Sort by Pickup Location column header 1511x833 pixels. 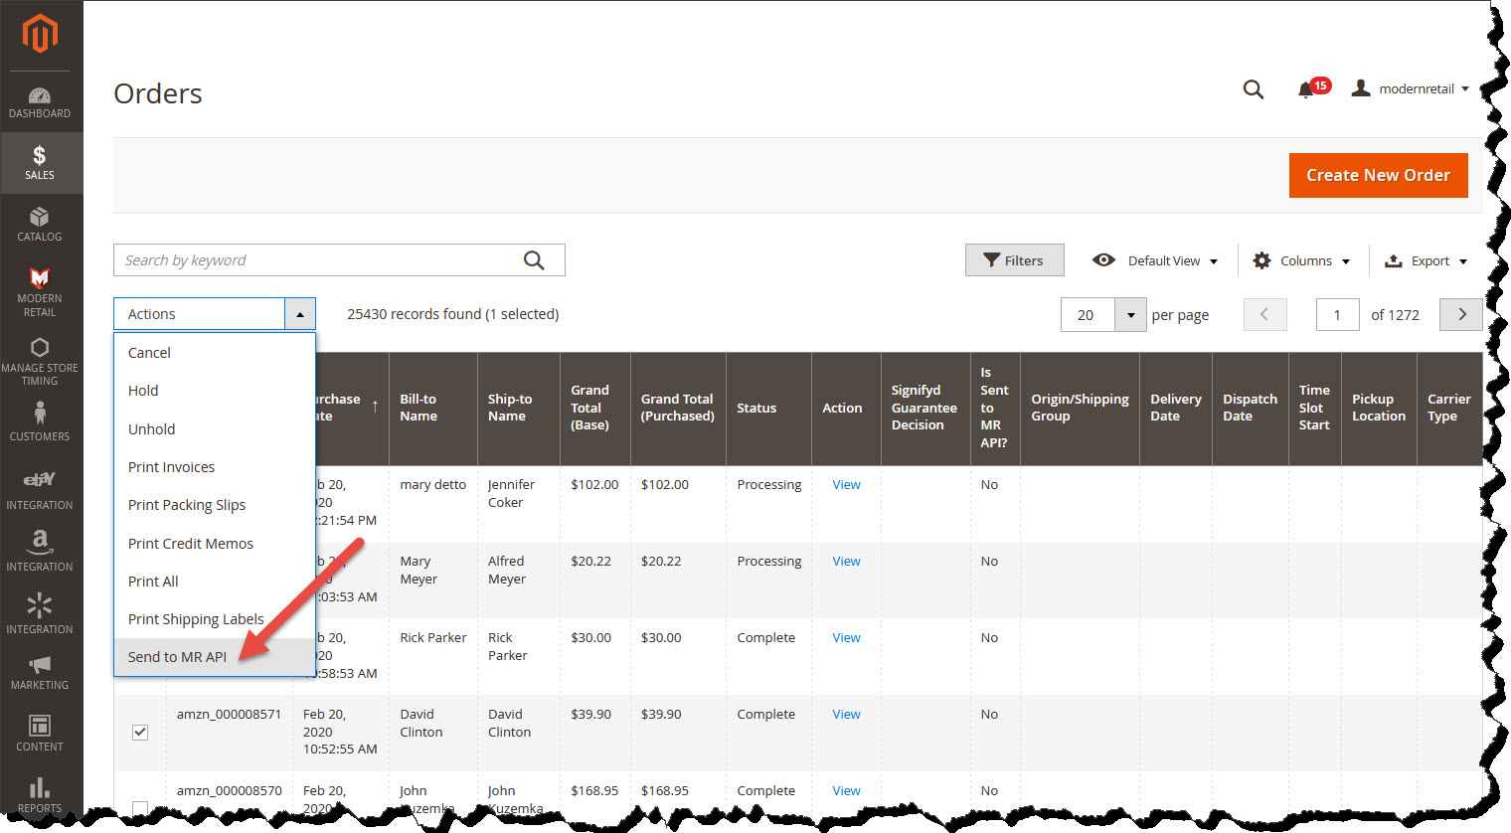pyautogui.click(x=1379, y=408)
